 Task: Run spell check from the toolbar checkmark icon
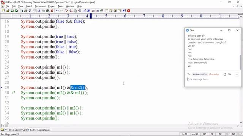point(30,11)
